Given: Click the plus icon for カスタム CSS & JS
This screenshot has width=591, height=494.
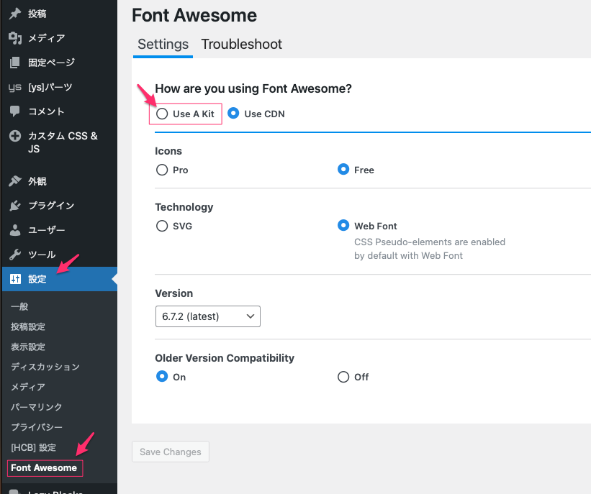Looking at the screenshot, I should click(14, 136).
